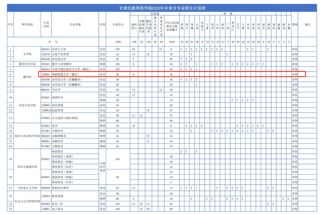Screen dimensions: 320x215
Task: Click the 预科转入 column header
Action: pos(134,26)
